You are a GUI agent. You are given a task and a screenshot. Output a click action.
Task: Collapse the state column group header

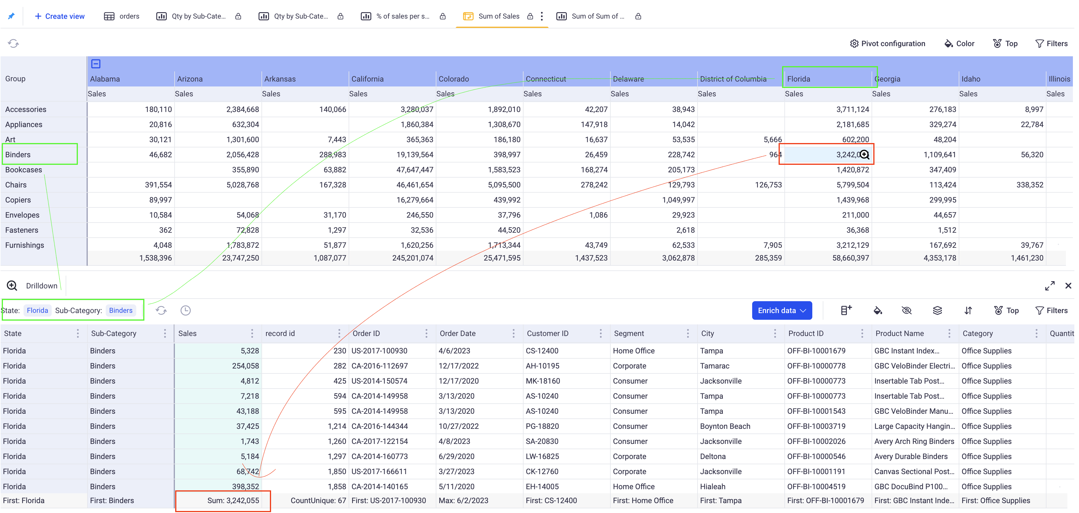coord(96,64)
